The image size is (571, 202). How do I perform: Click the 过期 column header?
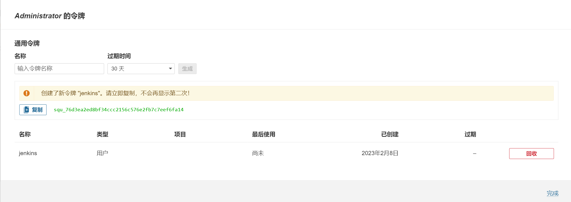tap(470, 134)
